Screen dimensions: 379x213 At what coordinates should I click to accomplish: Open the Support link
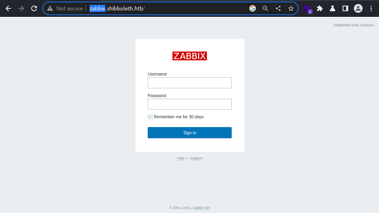(196, 158)
